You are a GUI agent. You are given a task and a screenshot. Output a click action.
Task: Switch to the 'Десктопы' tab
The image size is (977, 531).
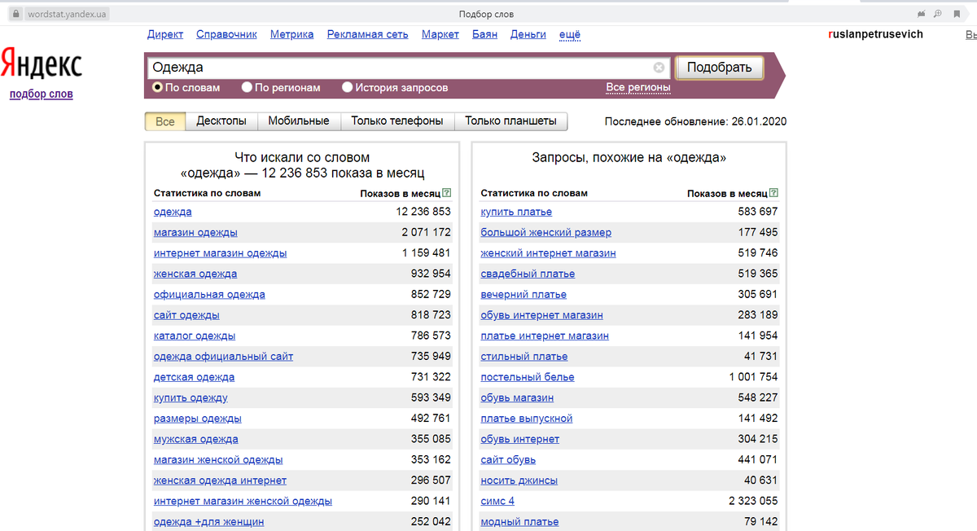click(x=221, y=121)
